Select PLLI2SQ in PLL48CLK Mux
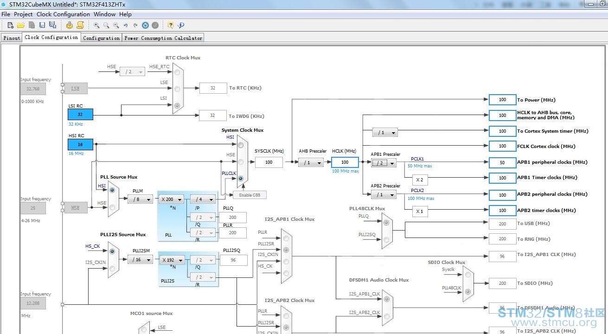The height and width of the screenshot is (334, 608). (x=386, y=239)
